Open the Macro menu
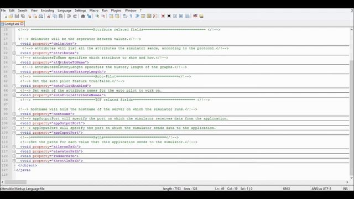The height and width of the screenshot is (199, 354). coord(93,11)
